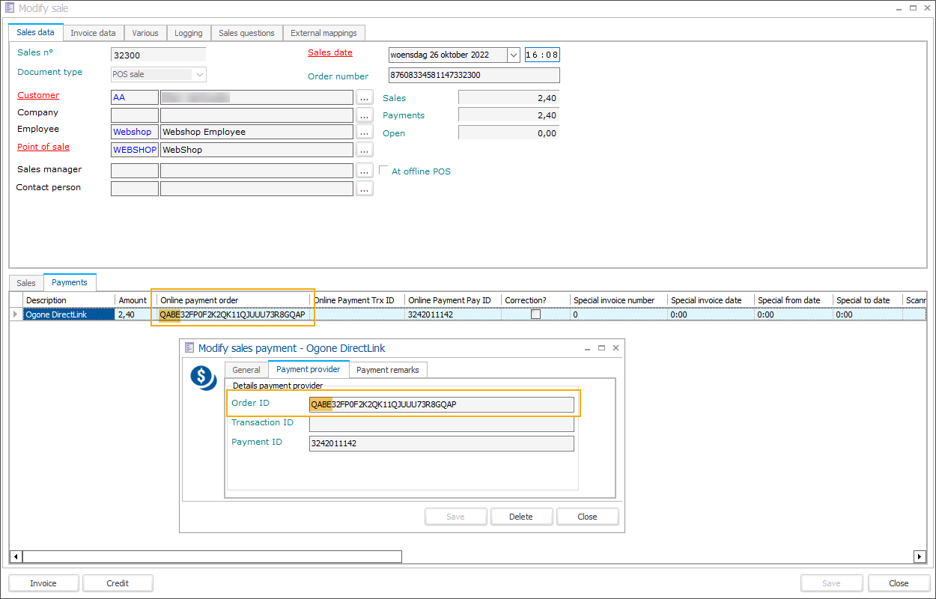Switch to the Invoice data tab
Image resolution: width=936 pixels, height=599 pixels.
[x=93, y=33]
